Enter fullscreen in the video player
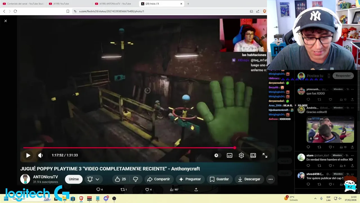Image resolution: width=360 pixels, height=203 pixels. pyautogui.click(x=265, y=155)
